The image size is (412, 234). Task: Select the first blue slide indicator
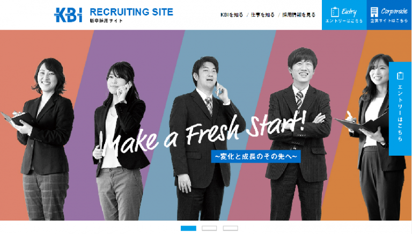pyautogui.click(x=188, y=228)
